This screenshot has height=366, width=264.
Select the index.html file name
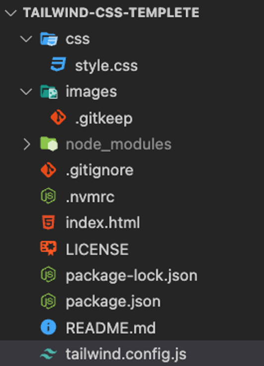point(103,222)
